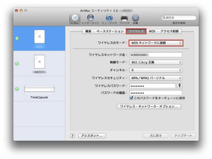Open the 無線モード 802.11b/g dropdown
The image size is (212, 159).
tap(156, 62)
